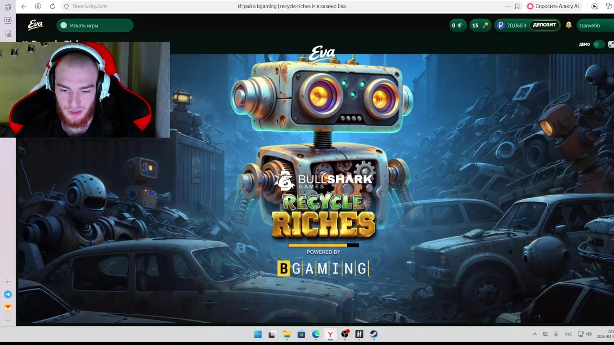
Task: Open the Windows Start menu
Action: click(x=258, y=334)
